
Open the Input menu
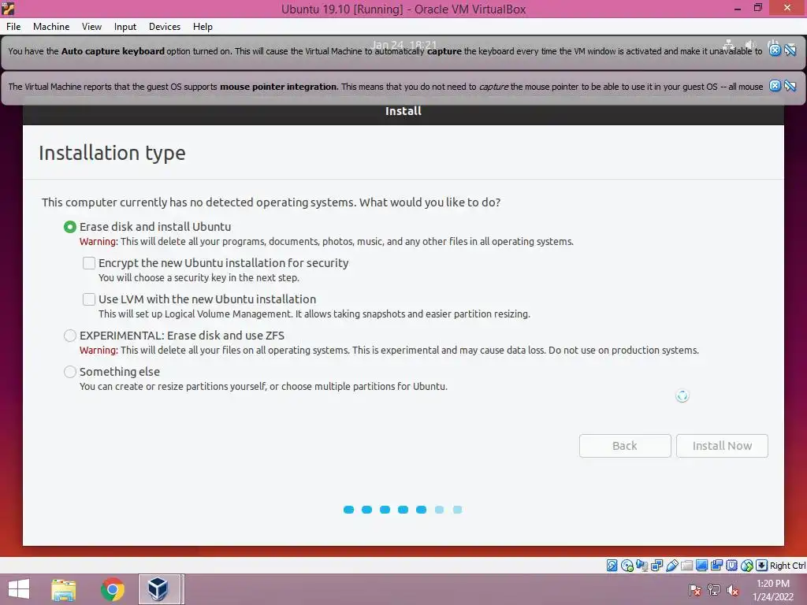pyautogui.click(x=125, y=26)
